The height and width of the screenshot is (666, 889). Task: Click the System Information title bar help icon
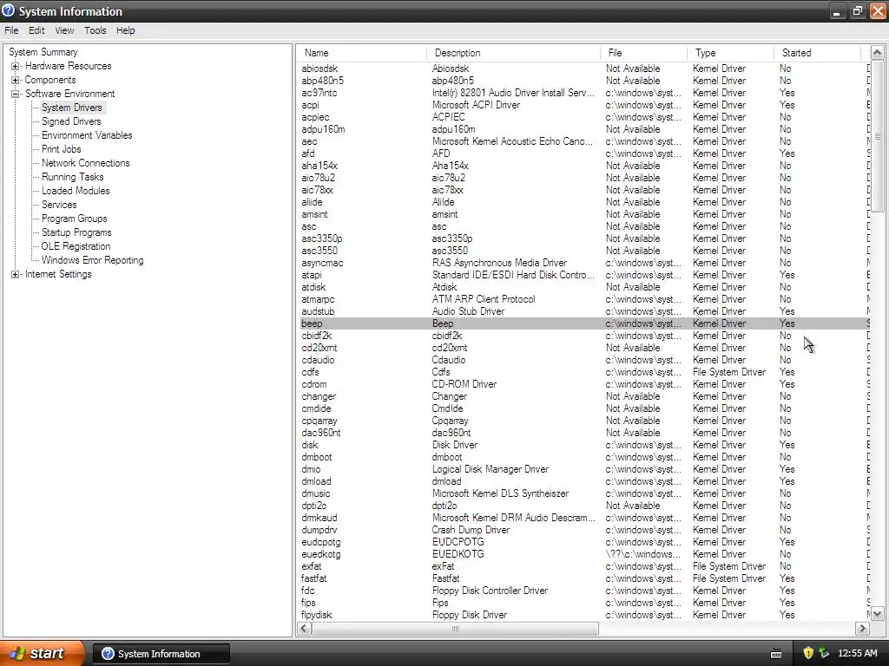[9, 10]
